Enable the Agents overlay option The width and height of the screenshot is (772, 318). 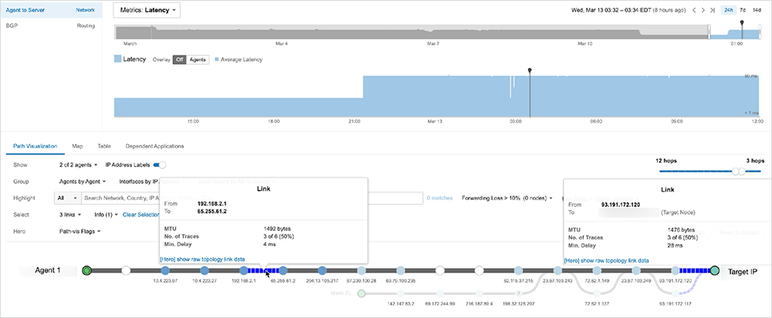pos(198,59)
